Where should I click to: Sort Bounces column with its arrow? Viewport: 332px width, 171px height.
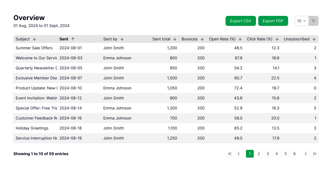202,39
